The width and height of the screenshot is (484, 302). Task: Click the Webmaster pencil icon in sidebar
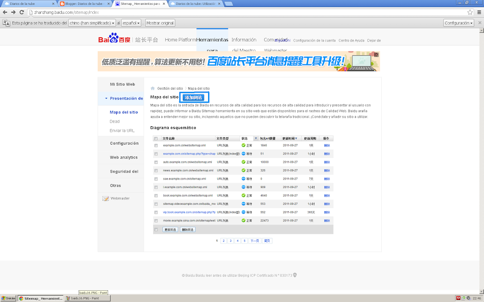tap(105, 198)
